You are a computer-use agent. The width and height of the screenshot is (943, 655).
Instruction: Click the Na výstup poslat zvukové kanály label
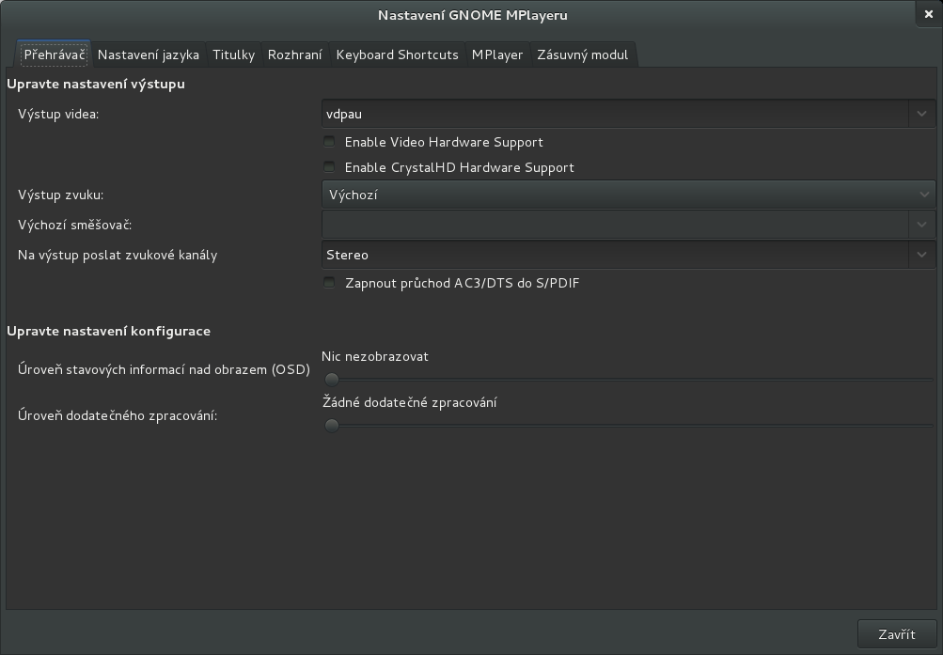tap(118, 256)
